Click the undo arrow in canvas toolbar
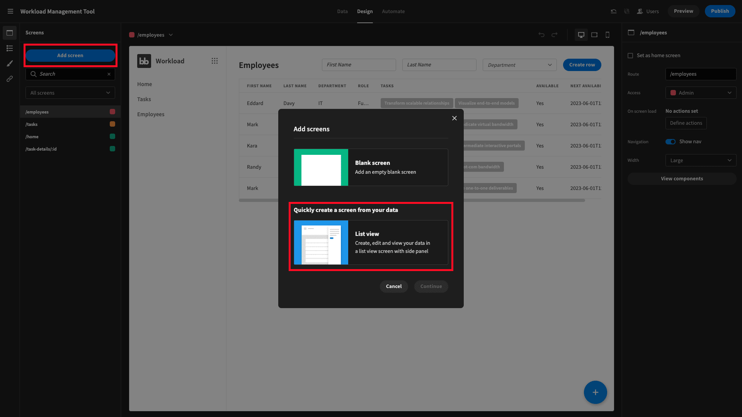 point(541,35)
